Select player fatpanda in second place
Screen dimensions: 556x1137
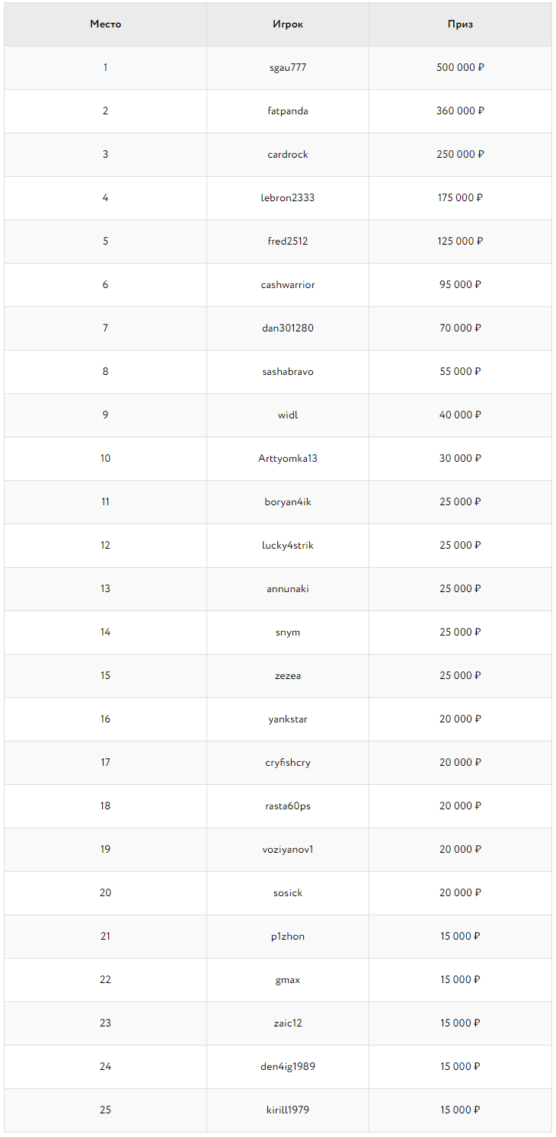288,111
